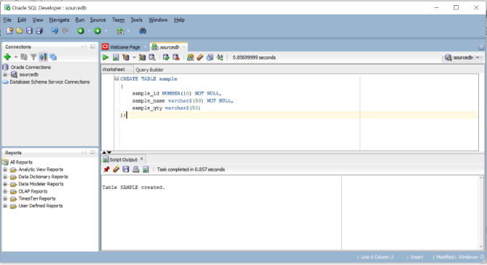Pin the Script Output with the red pin icon
This screenshot has width=487, height=265.
click(107, 169)
